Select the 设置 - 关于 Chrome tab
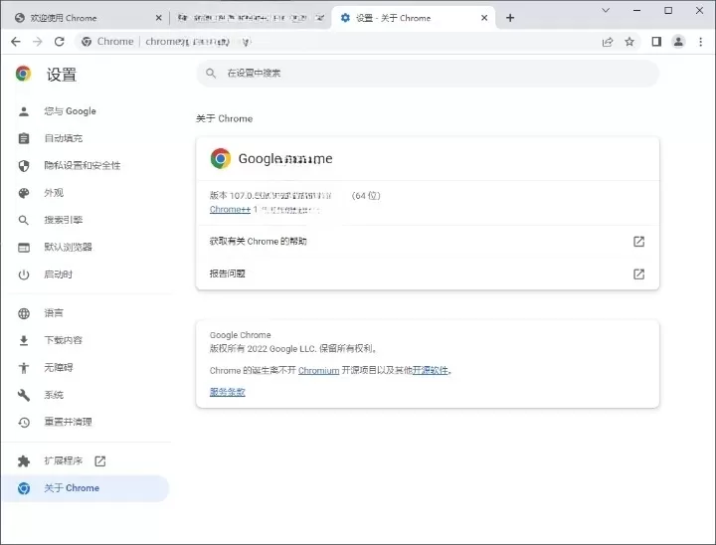The width and height of the screenshot is (716, 545). click(414, 18)
